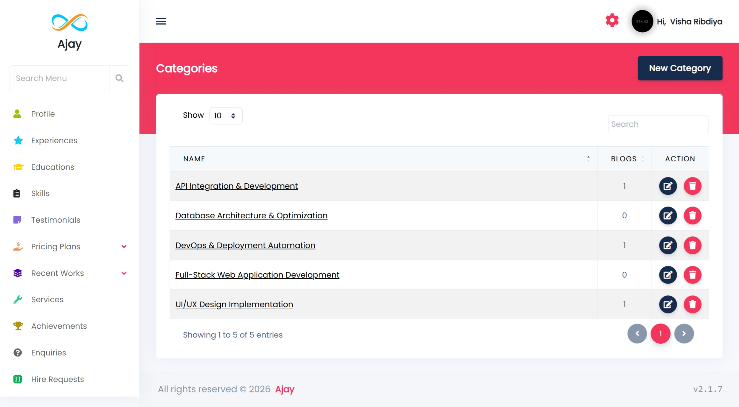Expand the Recent Works submenu
This screenshot has height=407, width=739.
pyautogui.click(x=124, y=273)
